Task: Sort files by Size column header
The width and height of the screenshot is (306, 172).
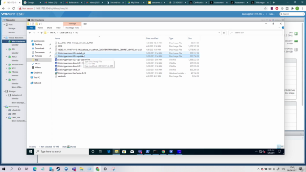Action: pyautogui.click(x=190, y=38)
